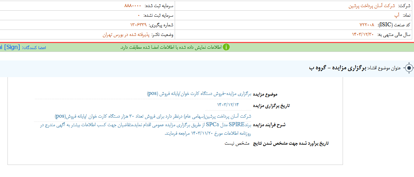Click the green signature match message
Image resolution: width=414 pixels, height=177 pixels.
point(171,47)
